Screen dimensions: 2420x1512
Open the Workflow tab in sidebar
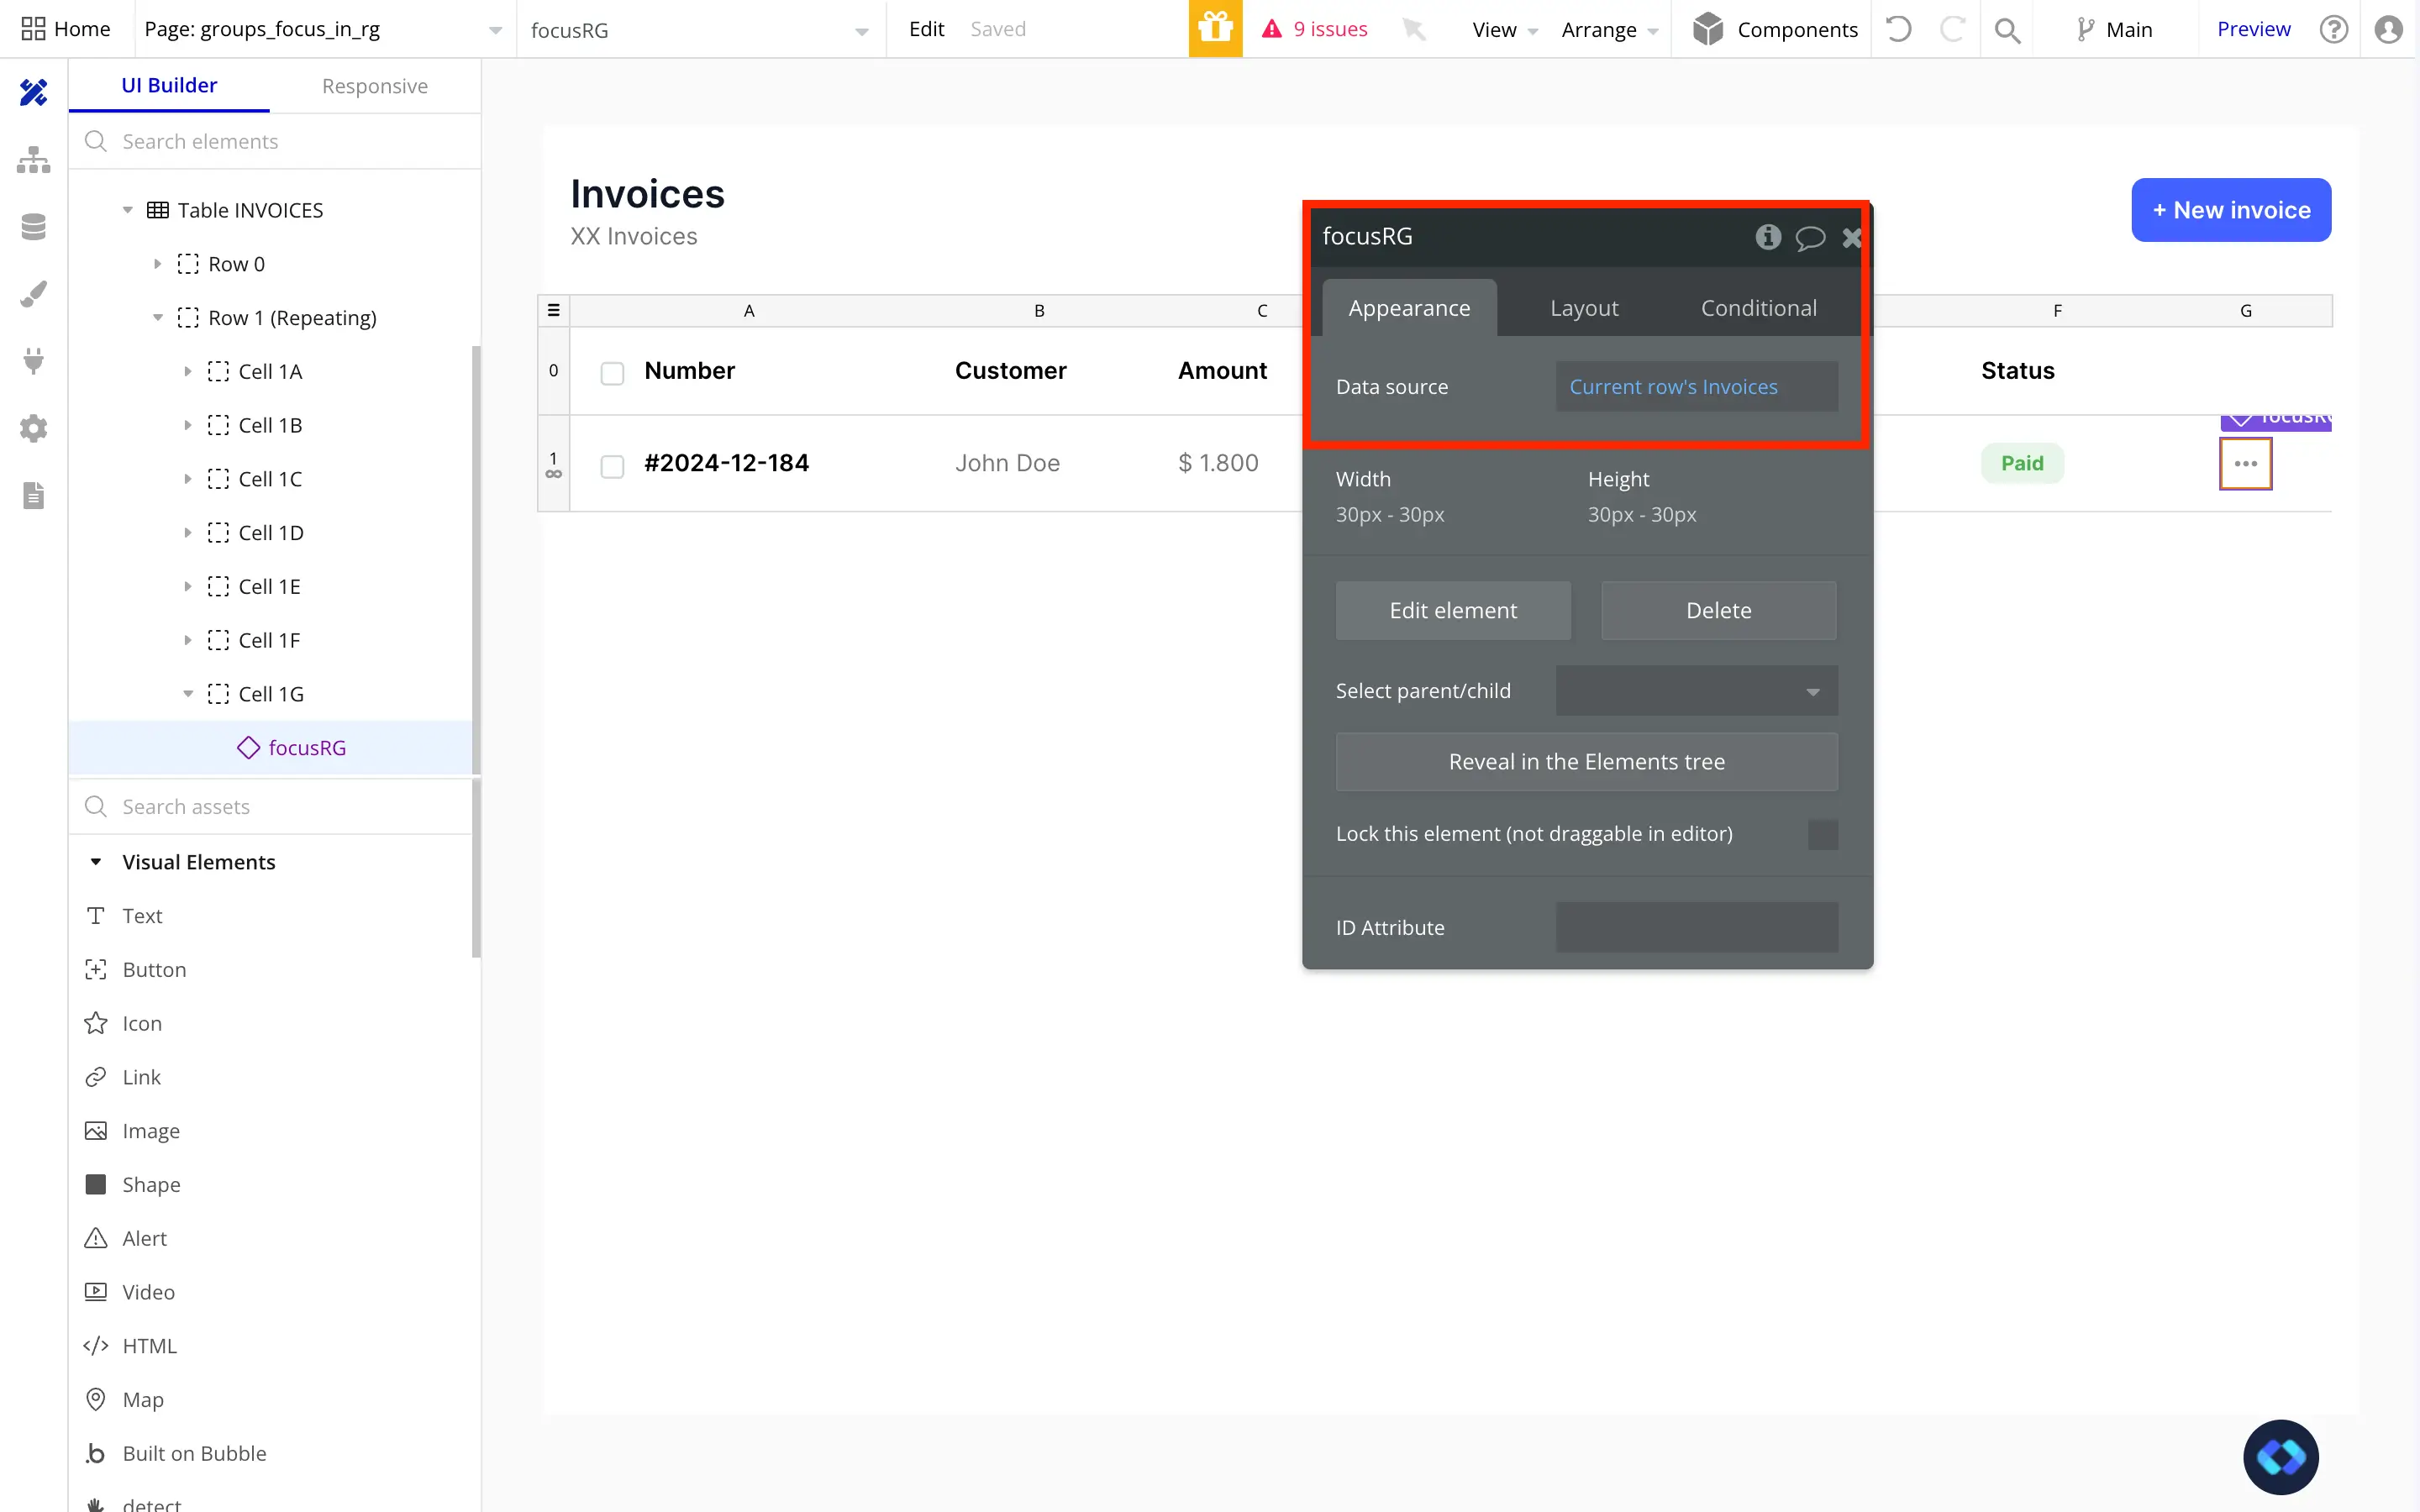coord(33,160)
